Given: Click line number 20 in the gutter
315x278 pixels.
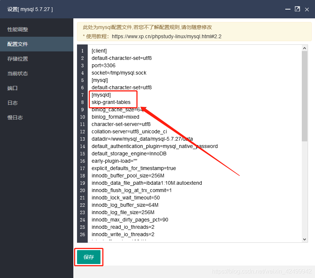Looking at the screenshot, I should click(83, 190).
